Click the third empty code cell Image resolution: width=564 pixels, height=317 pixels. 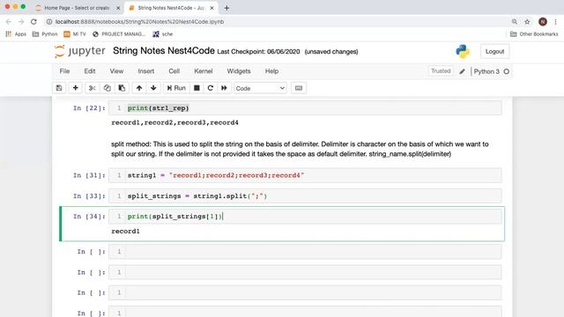(305, 292)
